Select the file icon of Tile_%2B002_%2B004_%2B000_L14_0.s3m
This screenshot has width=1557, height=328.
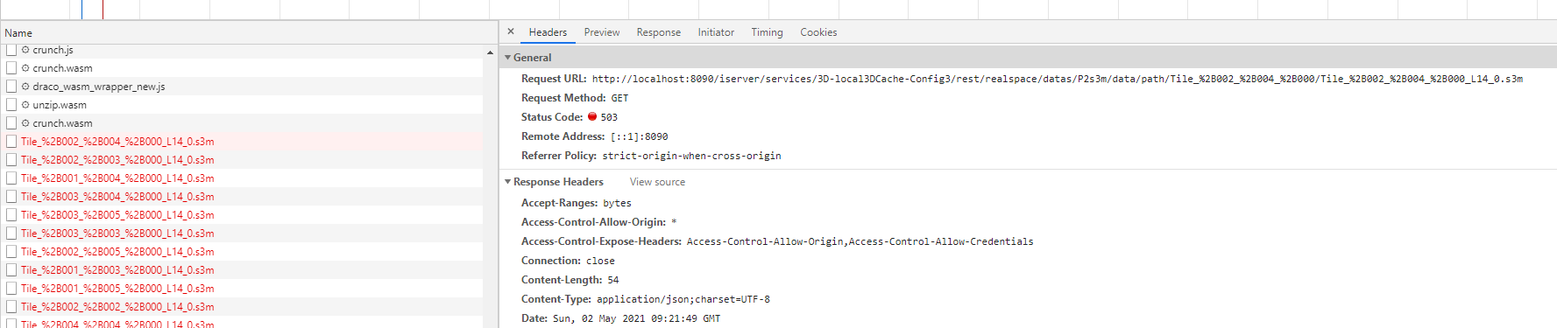tap(11, 142)
